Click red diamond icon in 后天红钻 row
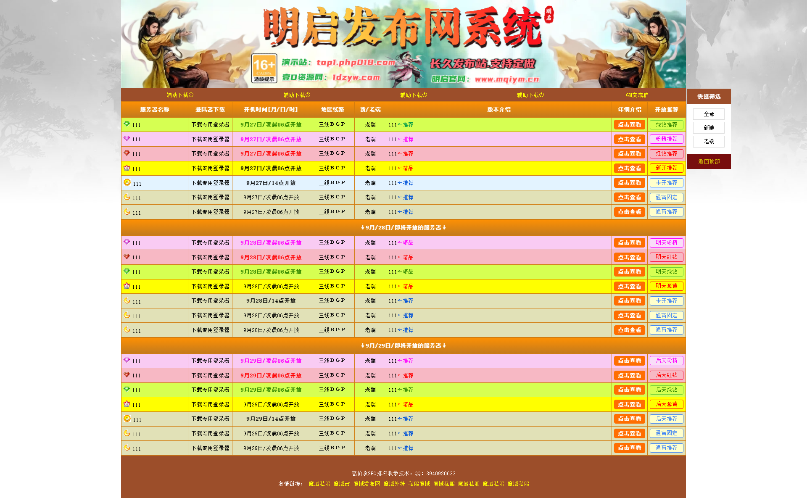 click(x=127, y=374)
